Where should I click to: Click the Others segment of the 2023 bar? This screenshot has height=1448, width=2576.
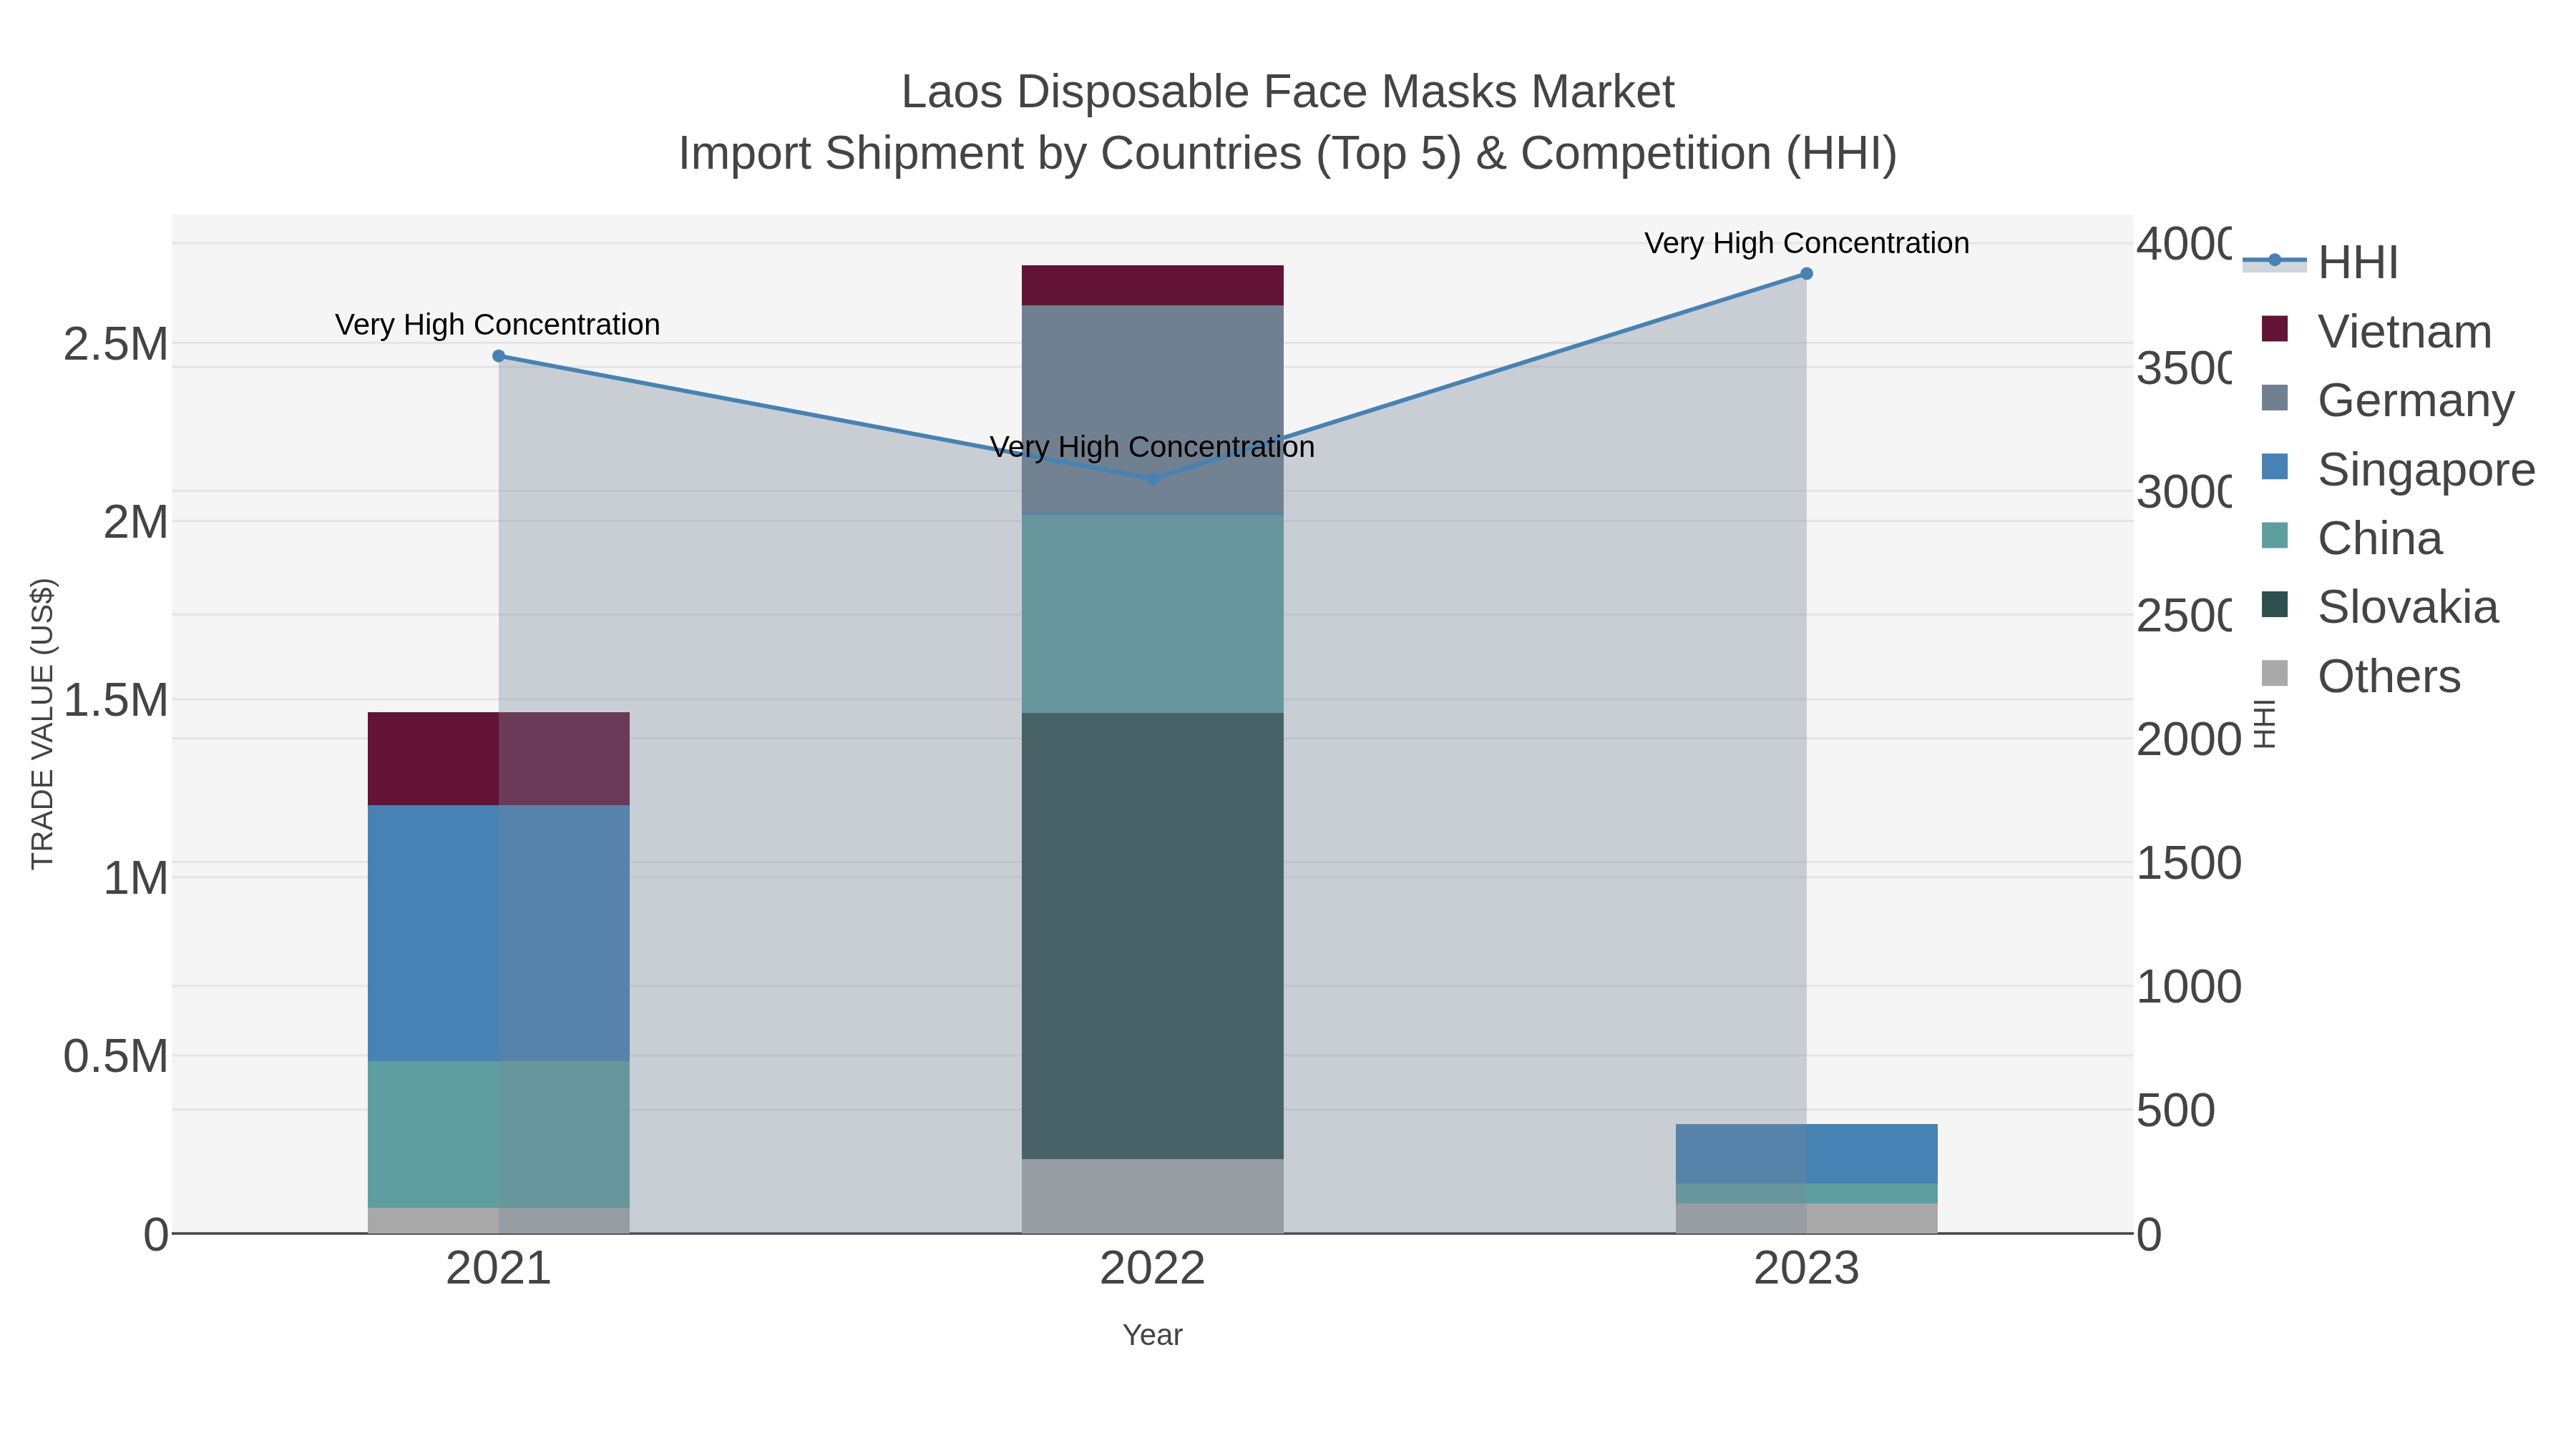point(1806,1218)
